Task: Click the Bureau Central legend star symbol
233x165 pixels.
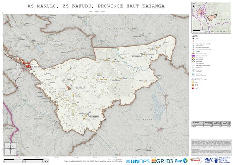Action: point(193,49)
